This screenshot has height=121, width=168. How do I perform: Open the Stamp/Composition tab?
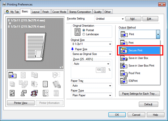(80, 12)
